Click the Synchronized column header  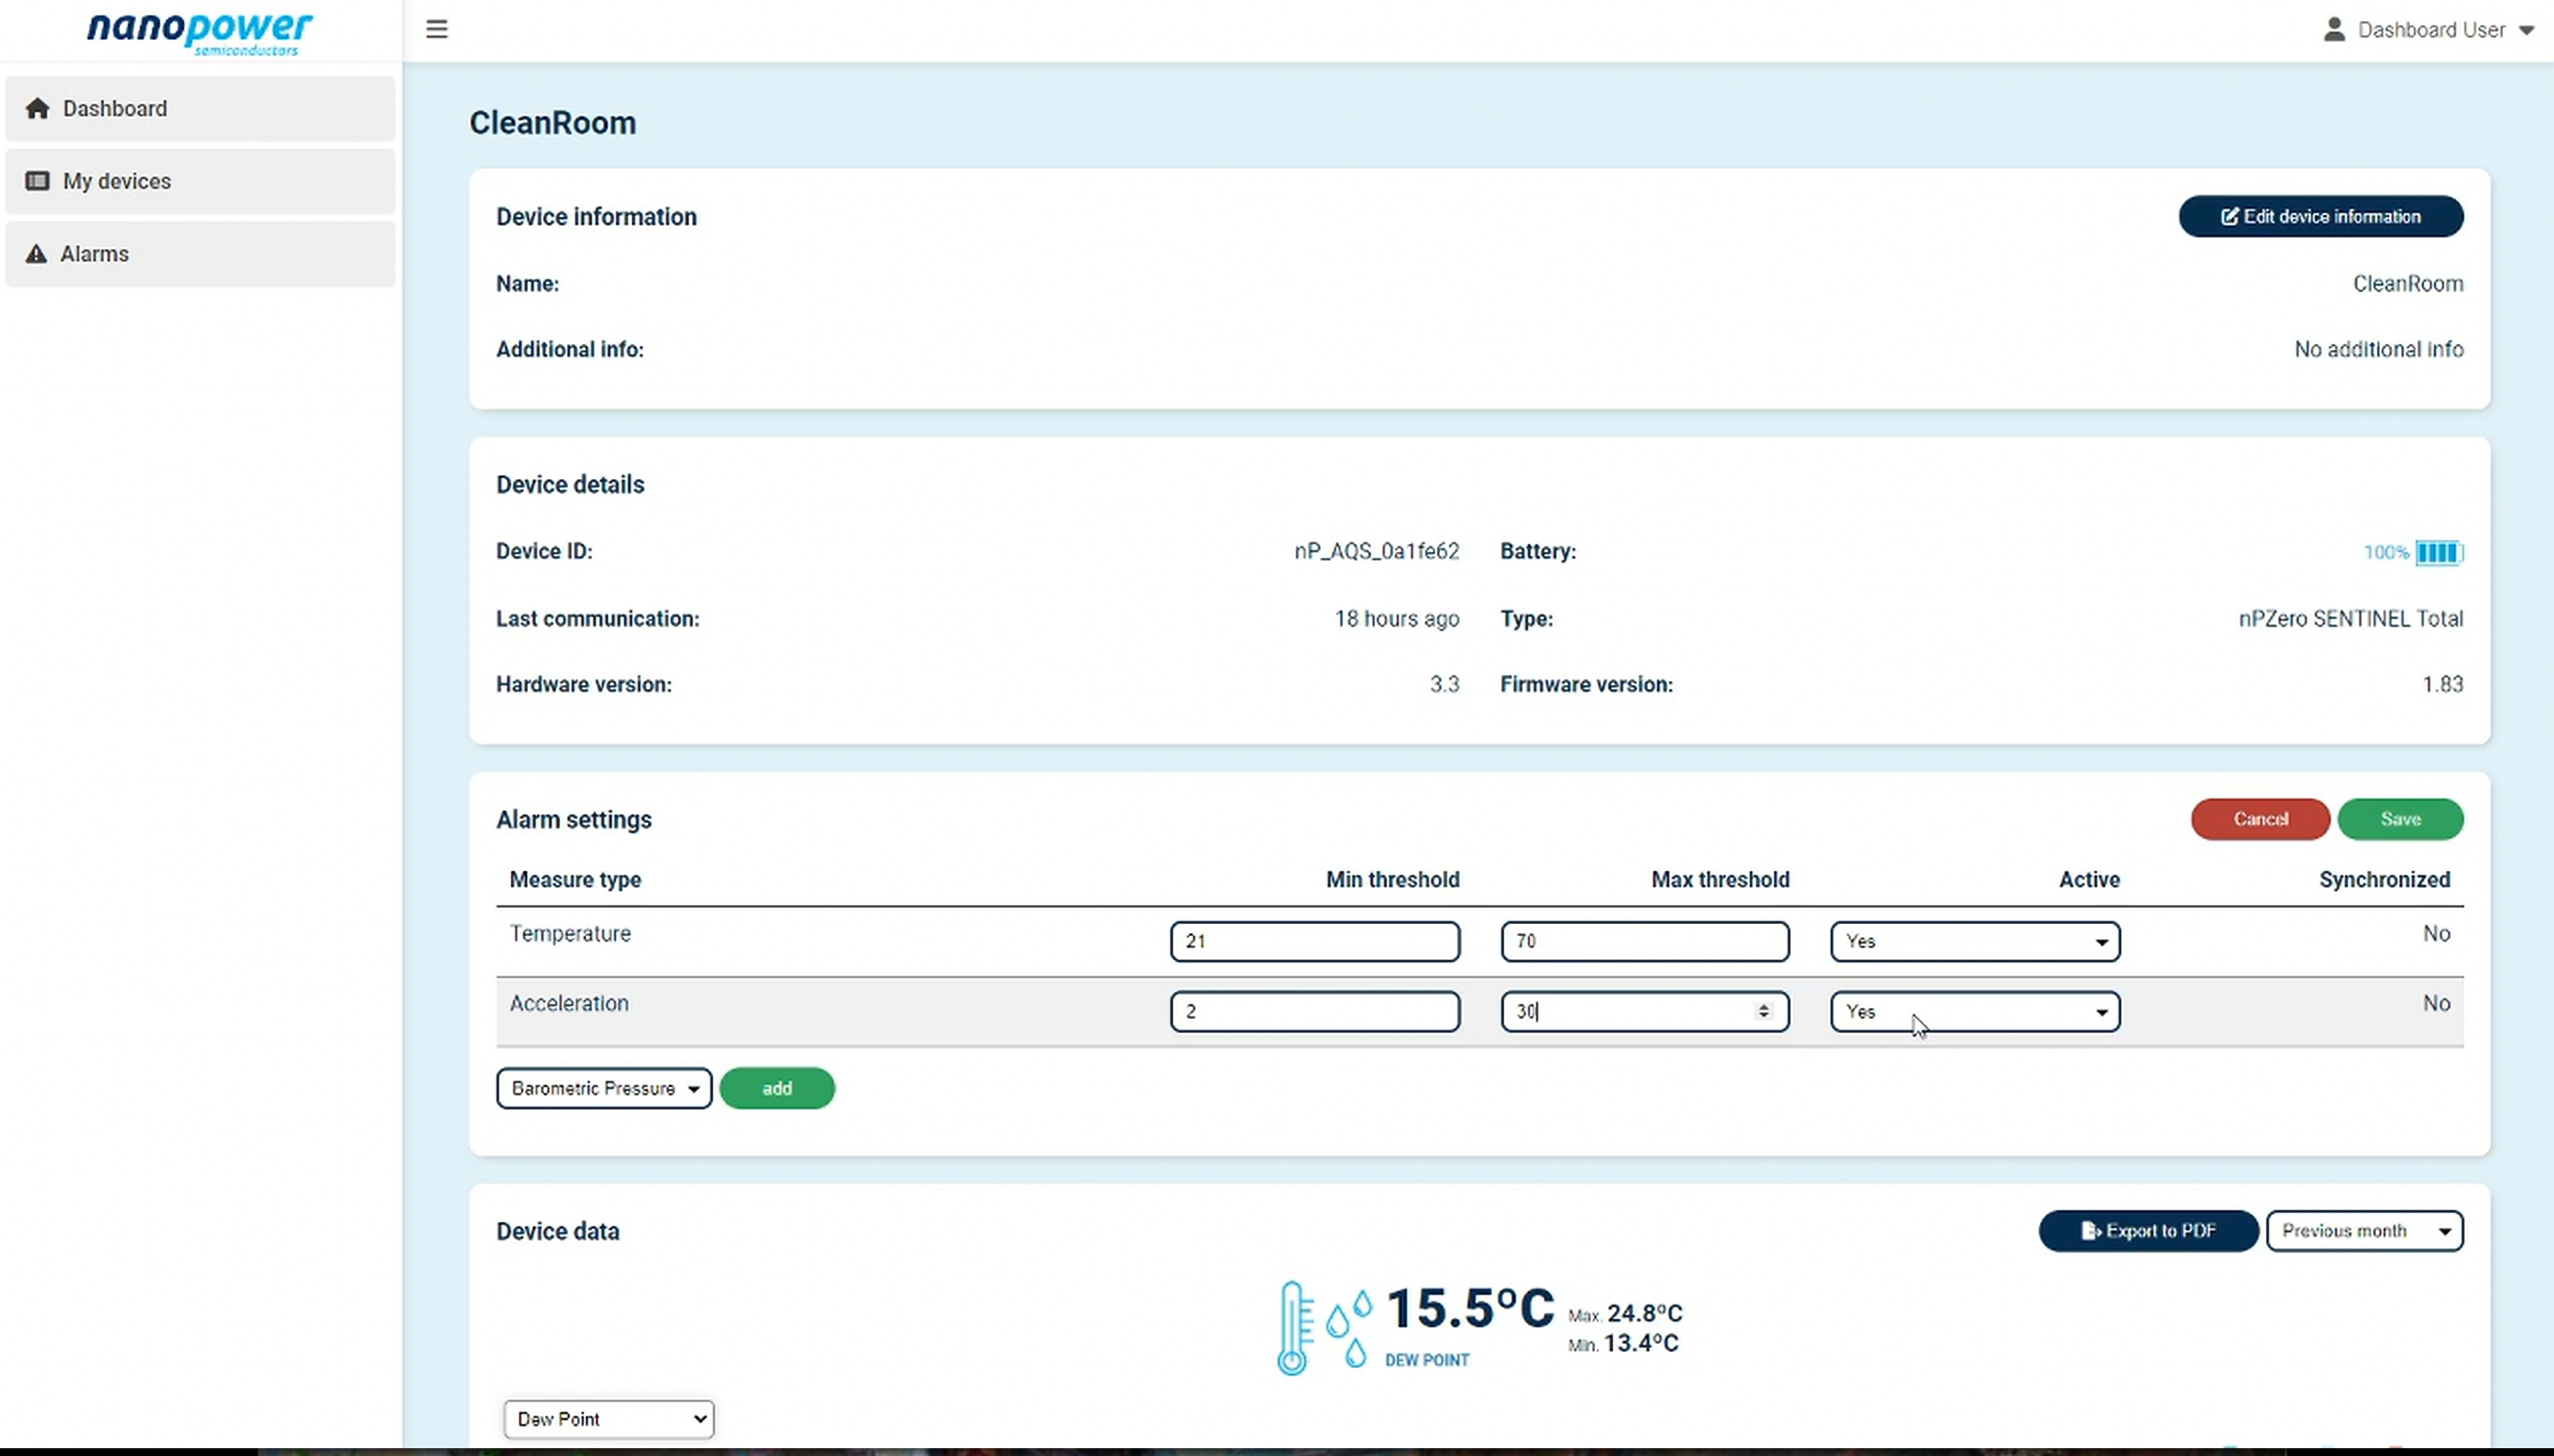(x=2384, y=879)
